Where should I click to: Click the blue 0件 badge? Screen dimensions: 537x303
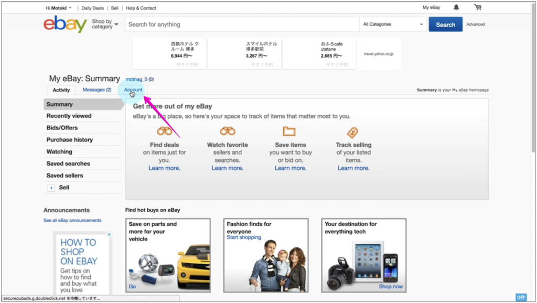pos(521,298)
